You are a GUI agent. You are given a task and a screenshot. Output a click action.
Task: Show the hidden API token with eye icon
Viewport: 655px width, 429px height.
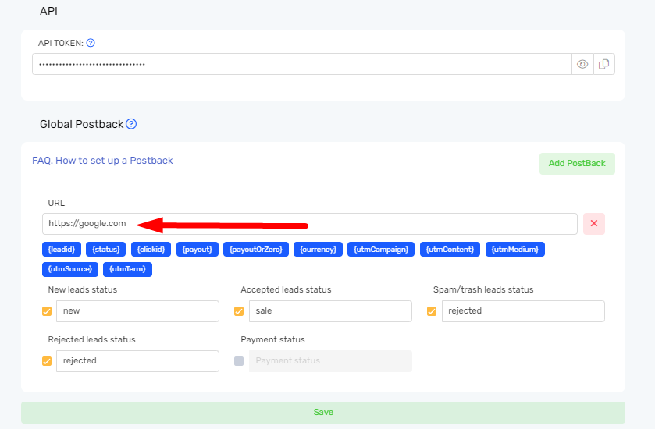click(582, 64)
